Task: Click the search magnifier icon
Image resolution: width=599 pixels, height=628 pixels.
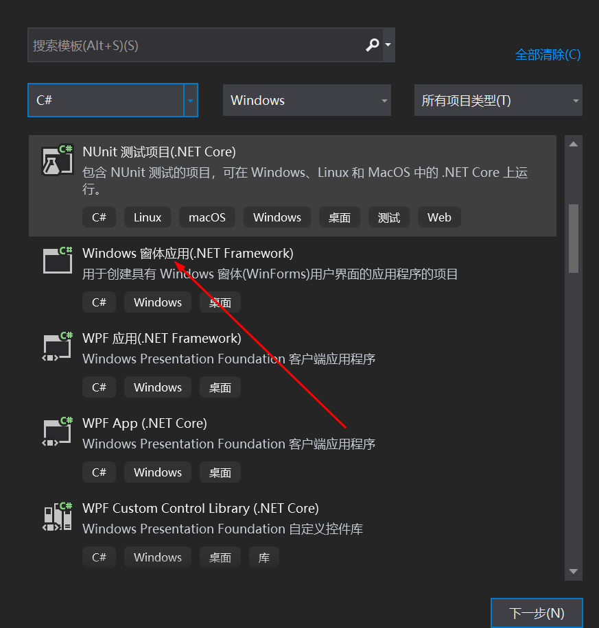Action: click(x=373, y=45)
